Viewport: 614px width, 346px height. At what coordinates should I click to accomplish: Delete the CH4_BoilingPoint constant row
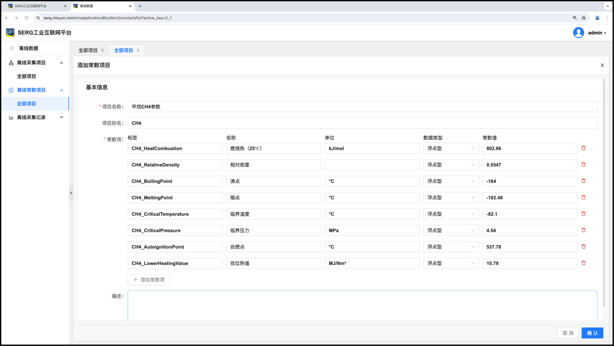[583, 181]
